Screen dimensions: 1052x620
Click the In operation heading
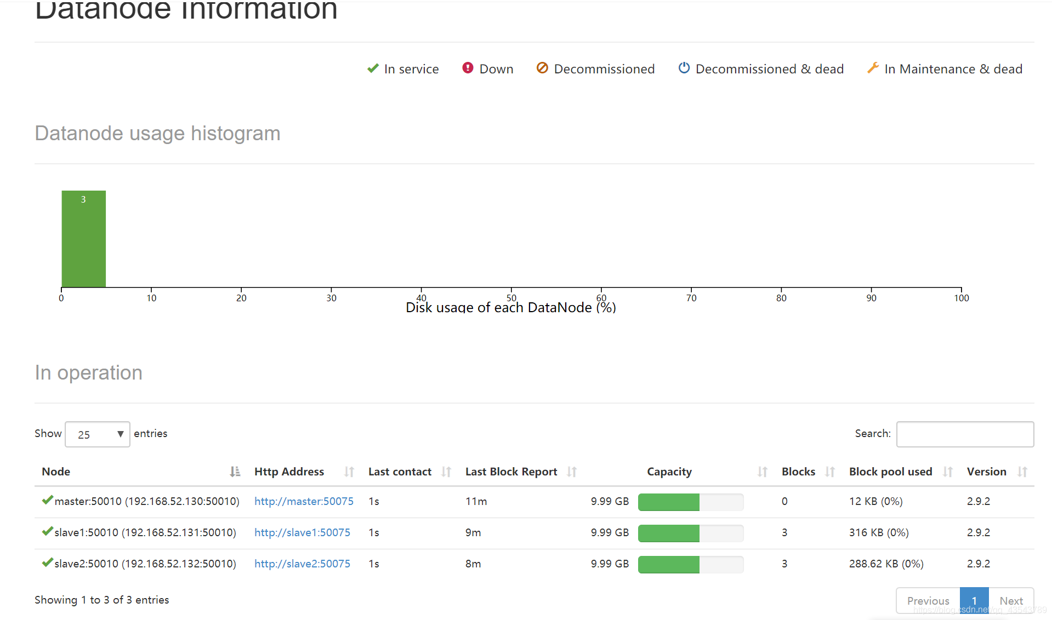88,372
